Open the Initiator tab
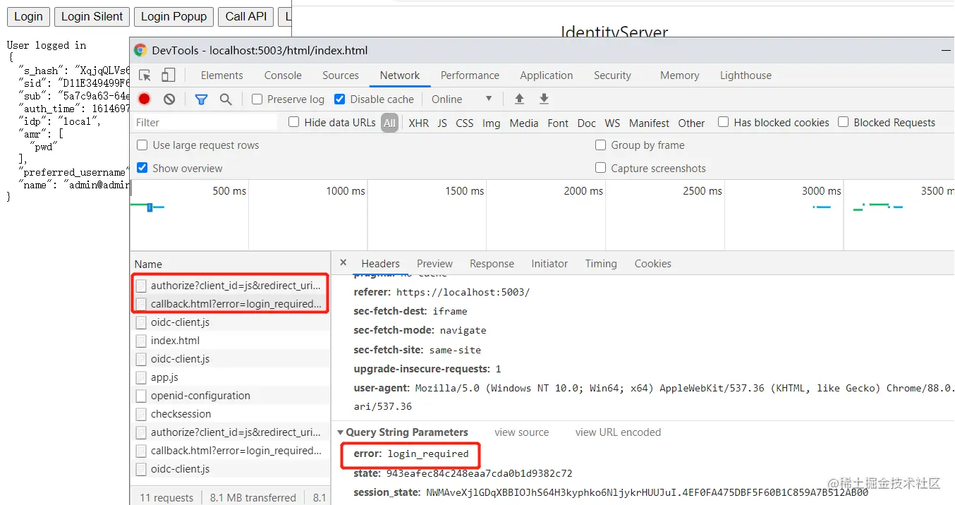 coord(549,264)
